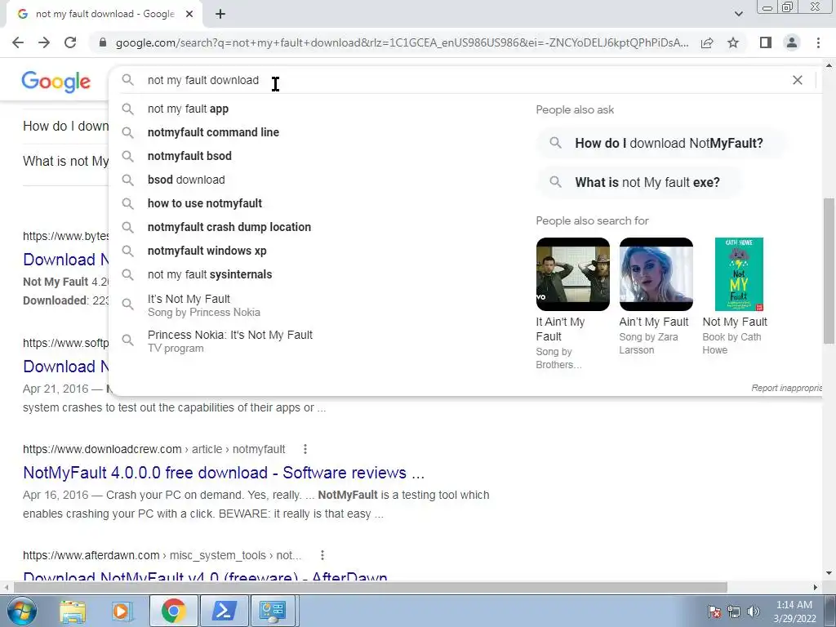Screen dimensions: 836x627
Task: Clear the Google search box text
Action: (798, 80)
